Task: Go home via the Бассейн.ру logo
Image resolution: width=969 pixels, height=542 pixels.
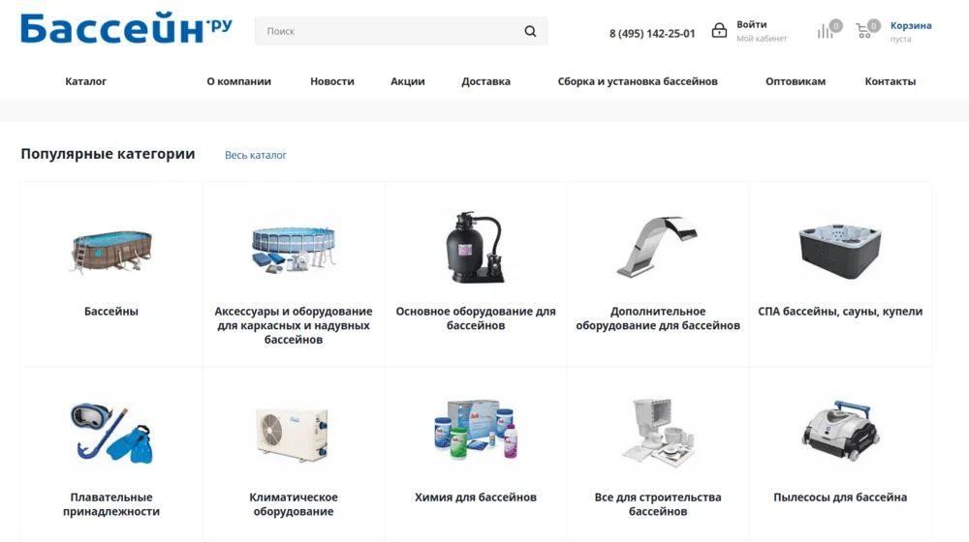Action: tap(127, 28)
